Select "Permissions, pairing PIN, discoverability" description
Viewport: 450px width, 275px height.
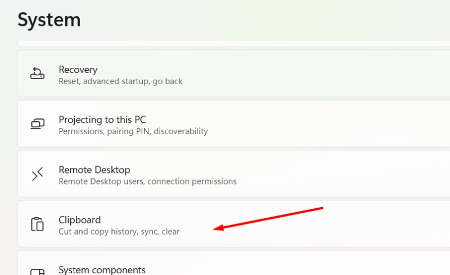point(133,131)
